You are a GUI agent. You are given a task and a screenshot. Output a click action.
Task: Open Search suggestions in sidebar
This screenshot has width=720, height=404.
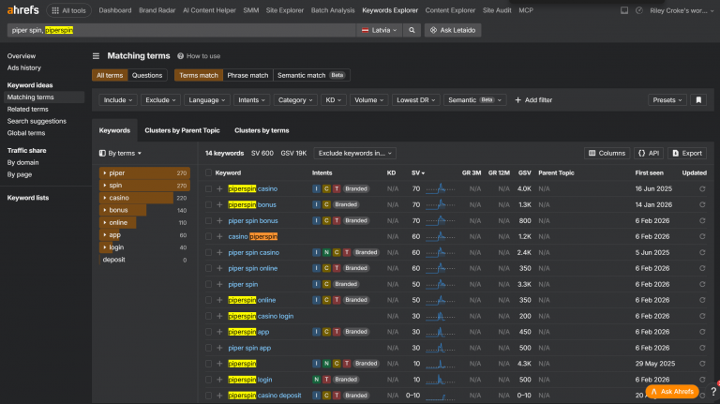click(x=37, y=121)
